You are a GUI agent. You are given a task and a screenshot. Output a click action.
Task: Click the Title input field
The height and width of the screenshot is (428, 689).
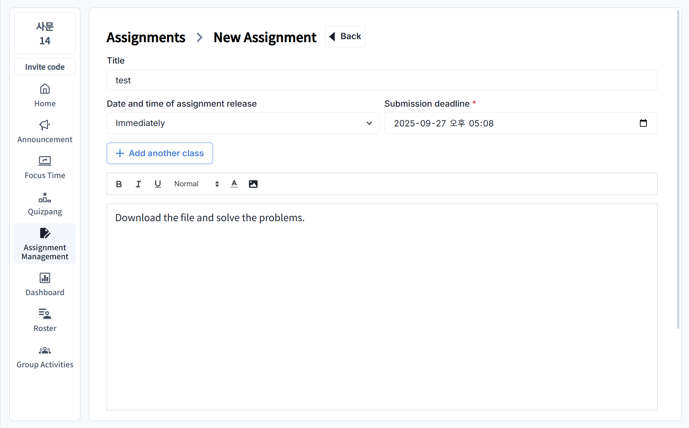(382, 80)
